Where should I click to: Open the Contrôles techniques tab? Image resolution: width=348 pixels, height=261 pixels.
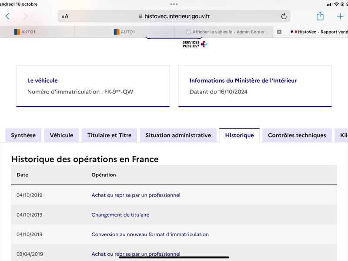pyautogui.click(x=297, y=135)
